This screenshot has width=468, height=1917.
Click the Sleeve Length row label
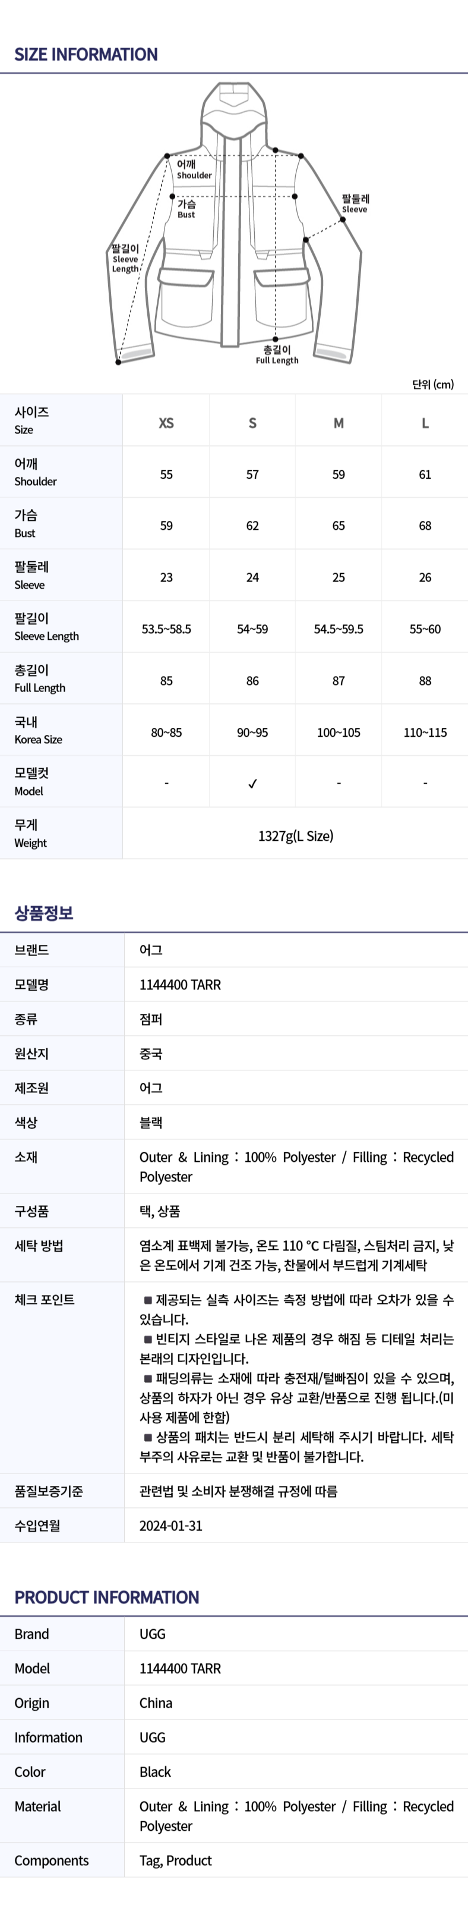click(x=47, y=627)
